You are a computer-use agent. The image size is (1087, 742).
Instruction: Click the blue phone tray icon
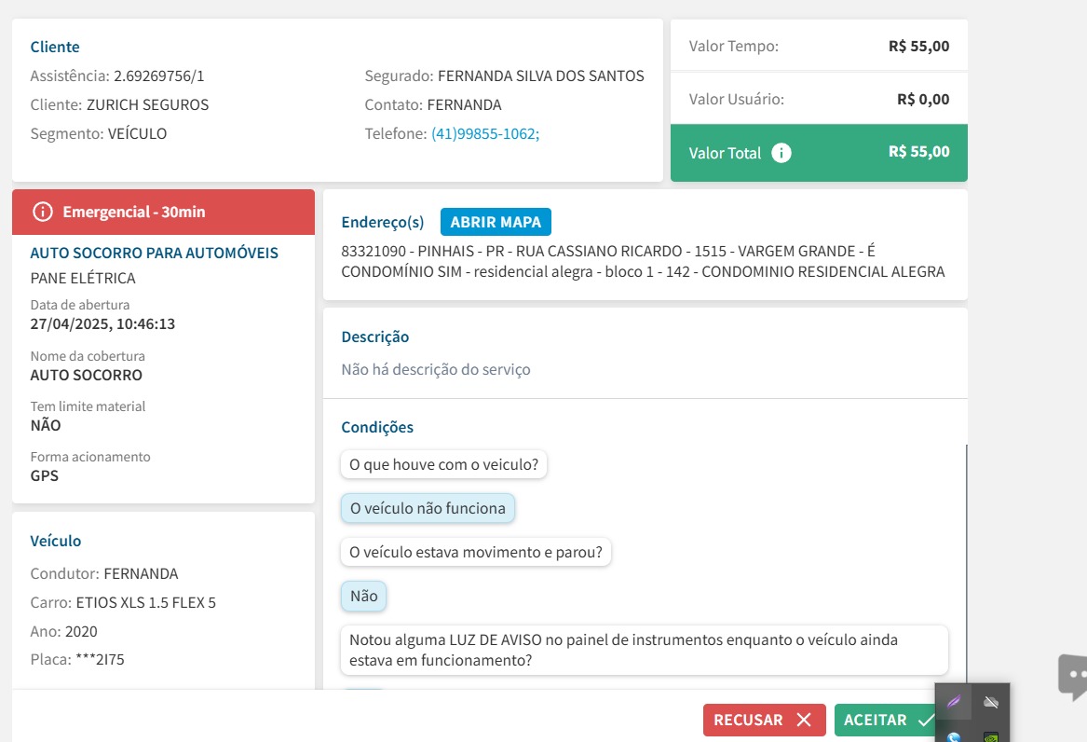pos(954,737)
